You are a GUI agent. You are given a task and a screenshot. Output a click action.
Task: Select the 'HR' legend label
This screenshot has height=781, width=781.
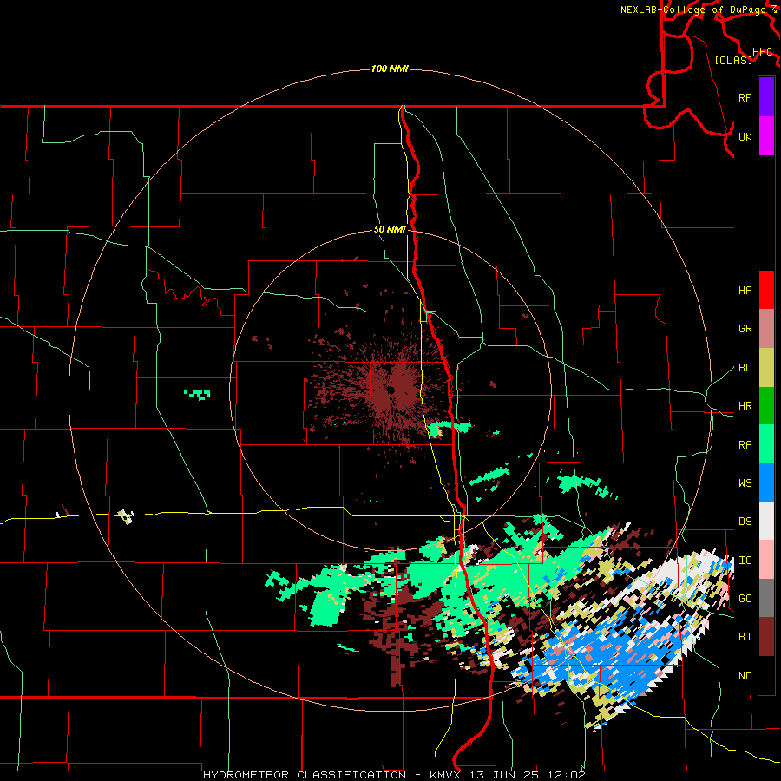pos(745,406)
